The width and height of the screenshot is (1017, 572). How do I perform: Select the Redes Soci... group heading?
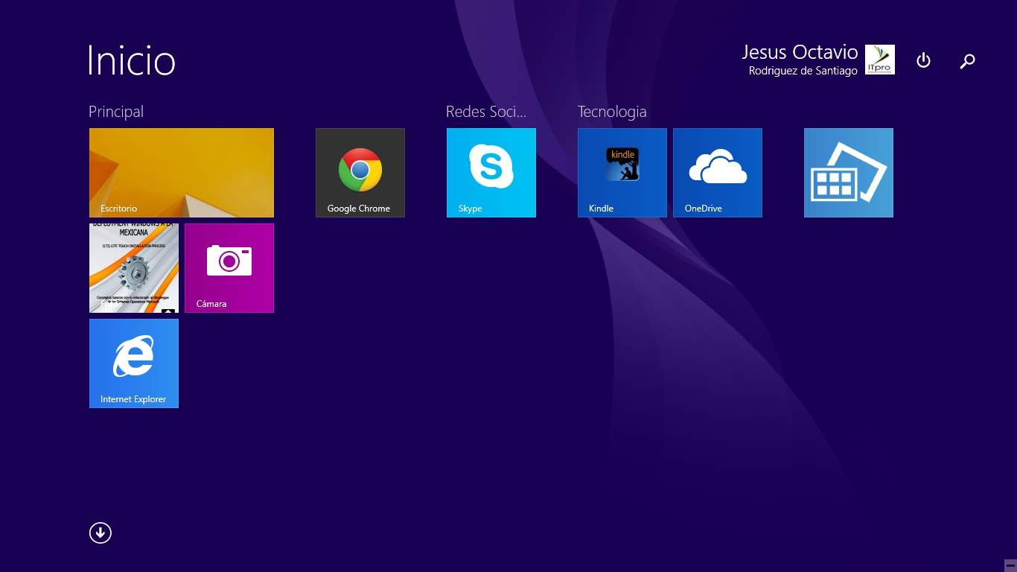tap(486, 112)
